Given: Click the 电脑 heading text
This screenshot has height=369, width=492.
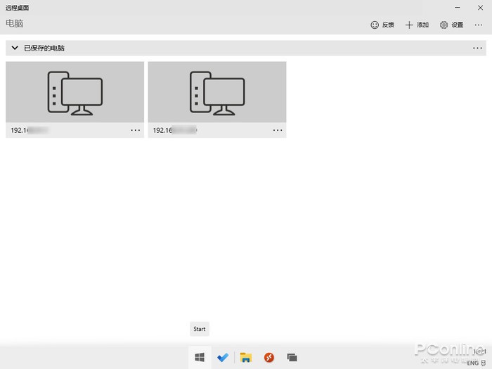Looking at the screenshot, I should tap(15, 23).
